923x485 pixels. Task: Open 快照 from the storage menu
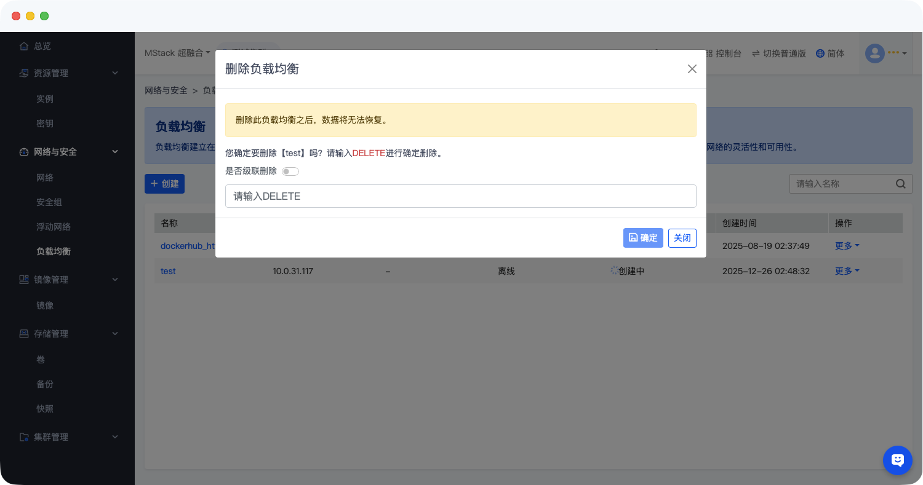pos(45,408)
